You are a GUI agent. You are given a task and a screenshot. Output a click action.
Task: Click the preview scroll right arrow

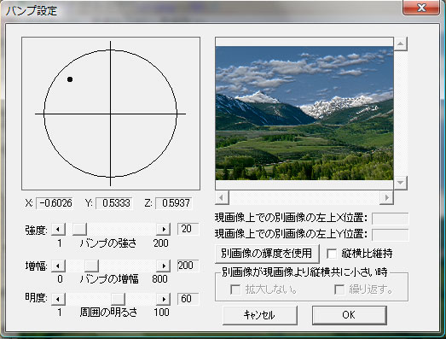point(386,197)
